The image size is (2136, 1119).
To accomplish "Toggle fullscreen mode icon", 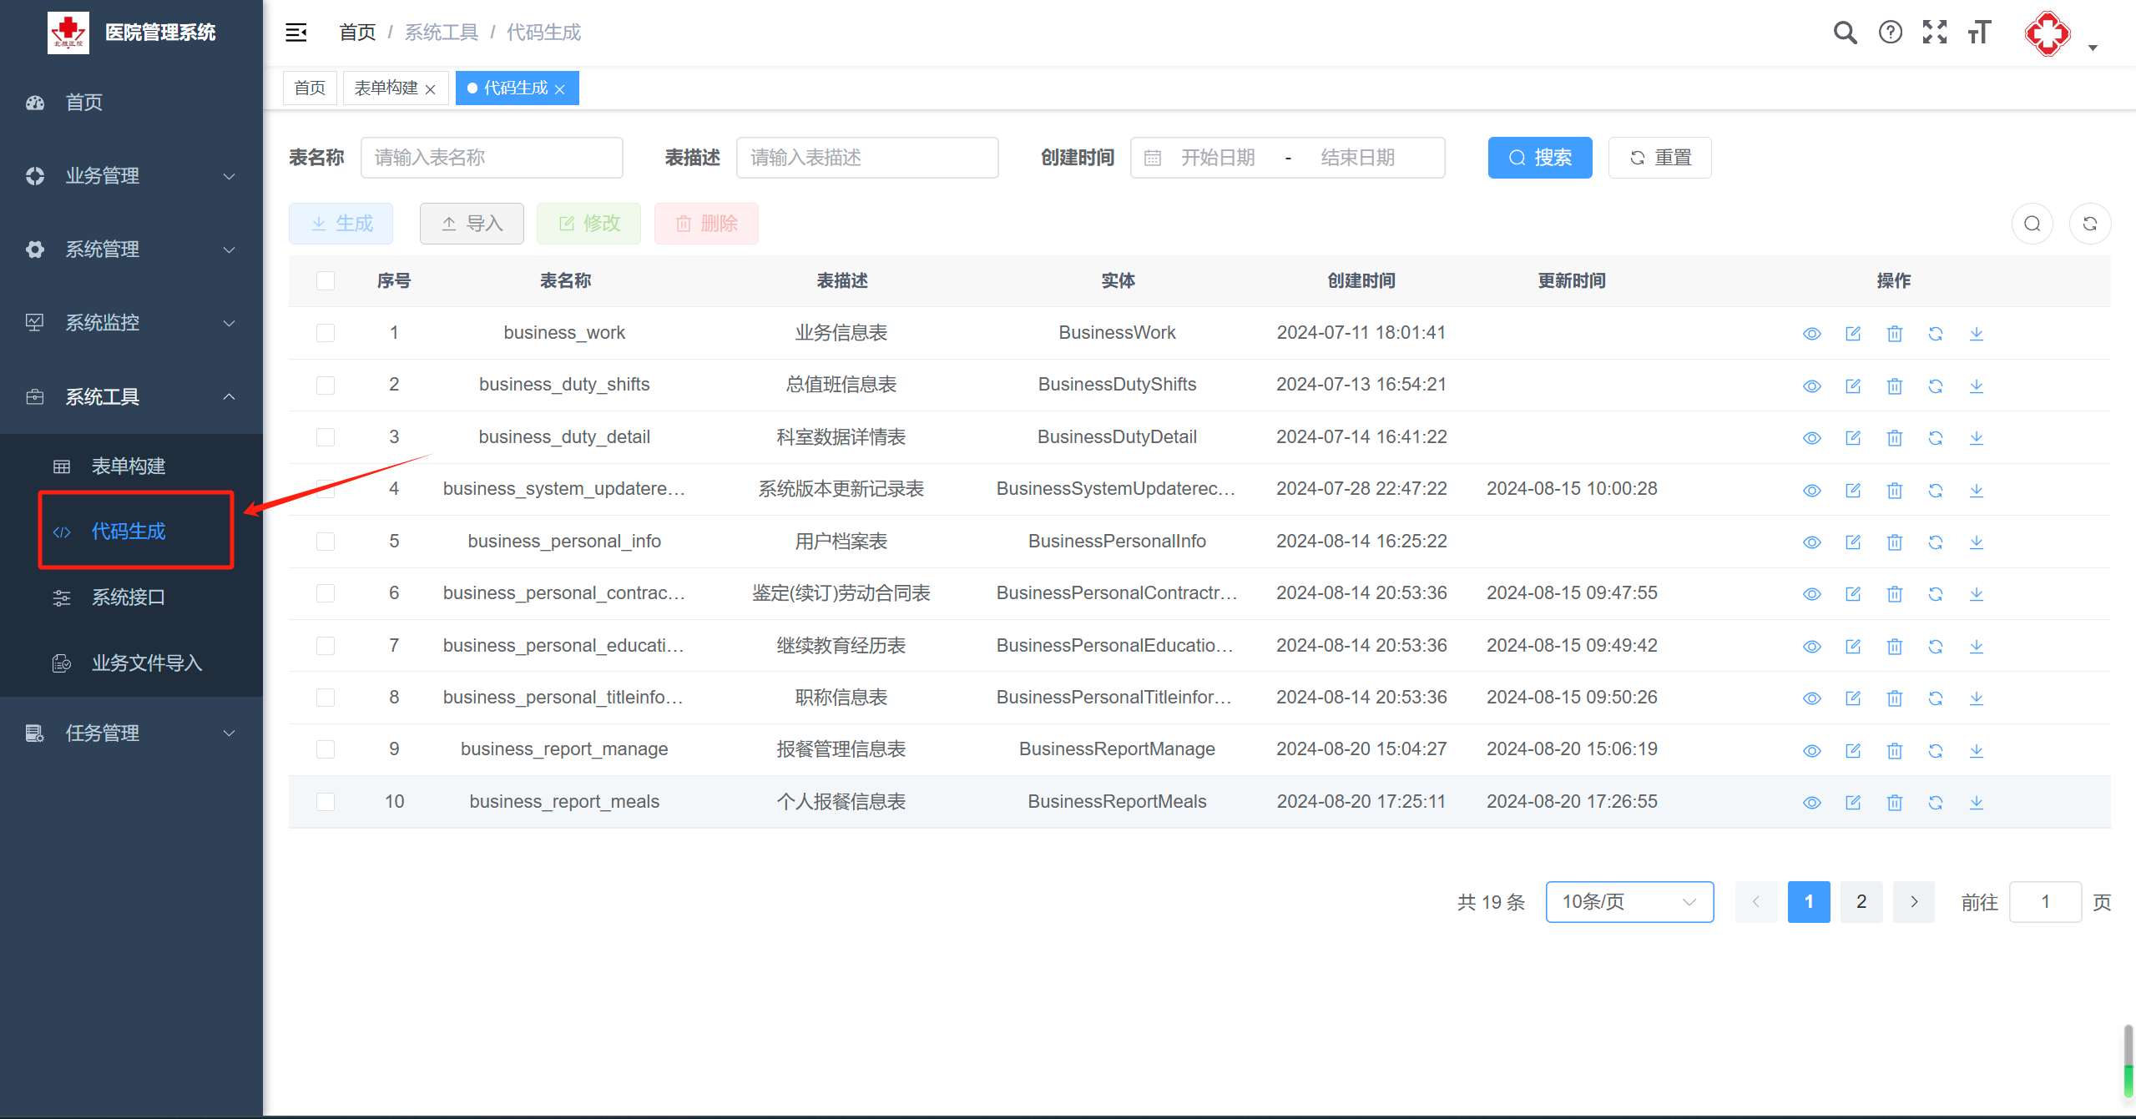I will point(1934,33).
